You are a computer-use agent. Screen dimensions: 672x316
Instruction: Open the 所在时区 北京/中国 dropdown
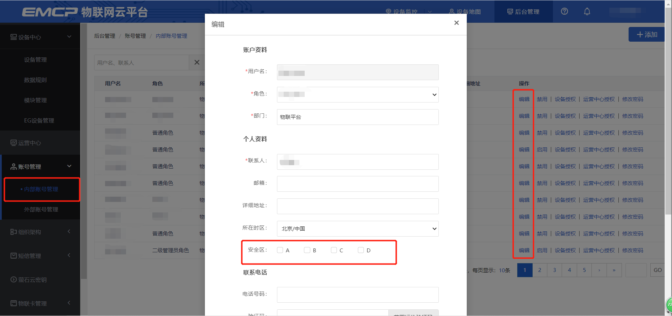[358, 229]
